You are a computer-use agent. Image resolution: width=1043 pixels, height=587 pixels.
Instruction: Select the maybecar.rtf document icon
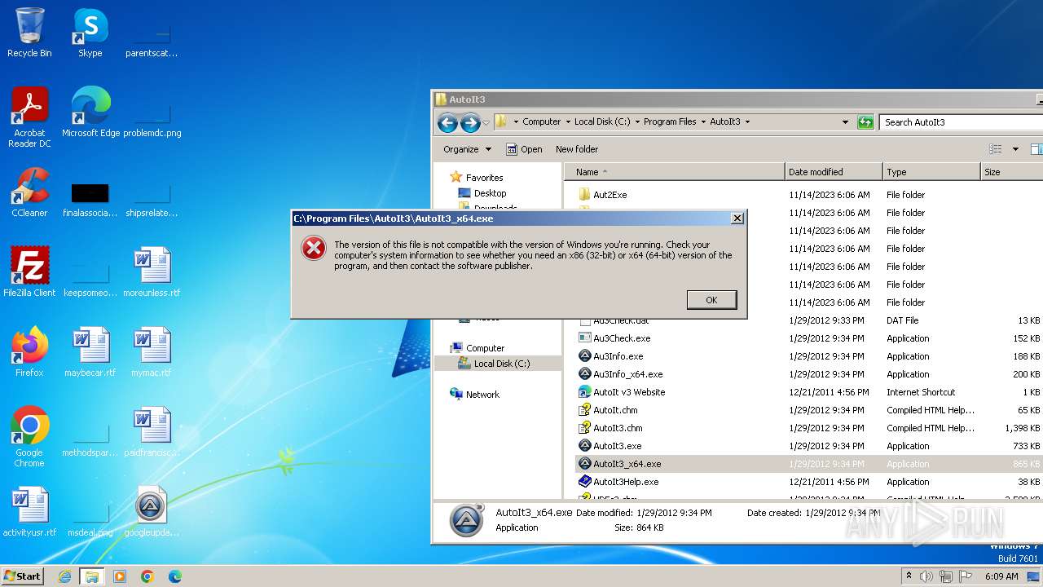pos(90,352)
